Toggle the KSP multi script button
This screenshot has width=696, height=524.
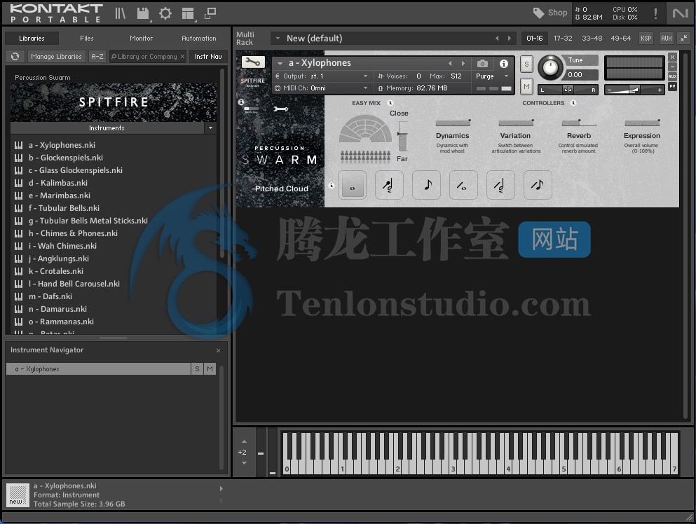[646, 38]
